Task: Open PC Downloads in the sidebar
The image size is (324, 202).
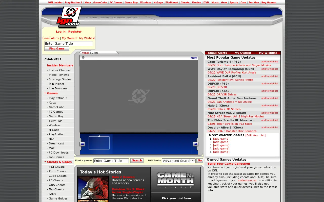Action: tap(59, 153)
